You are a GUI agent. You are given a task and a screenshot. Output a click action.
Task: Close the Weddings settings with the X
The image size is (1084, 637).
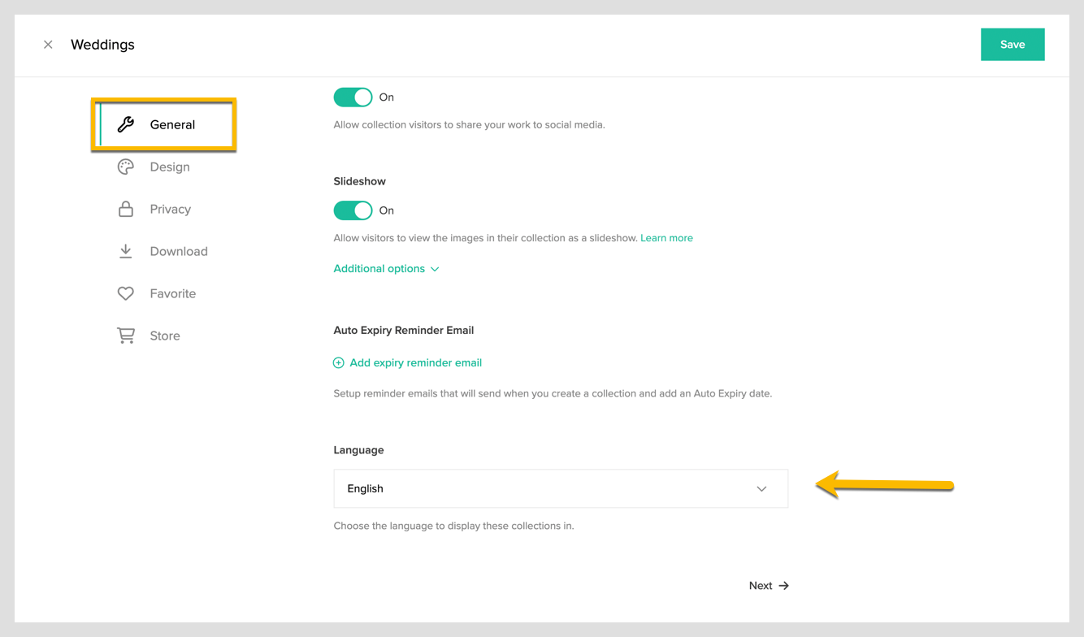pos(48,44)
